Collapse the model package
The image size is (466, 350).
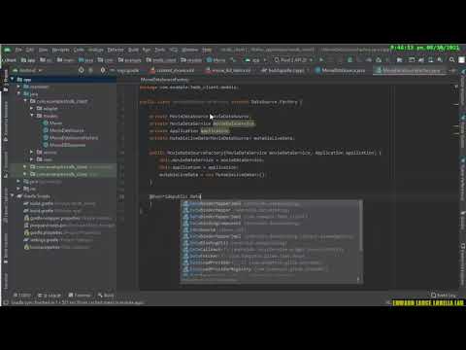point(32,116)
